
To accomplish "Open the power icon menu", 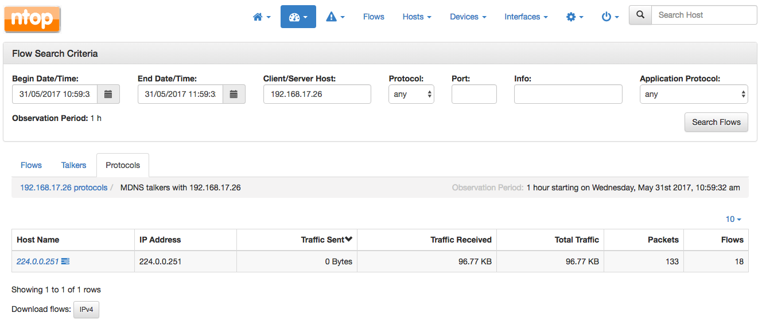I will (610, 17).
